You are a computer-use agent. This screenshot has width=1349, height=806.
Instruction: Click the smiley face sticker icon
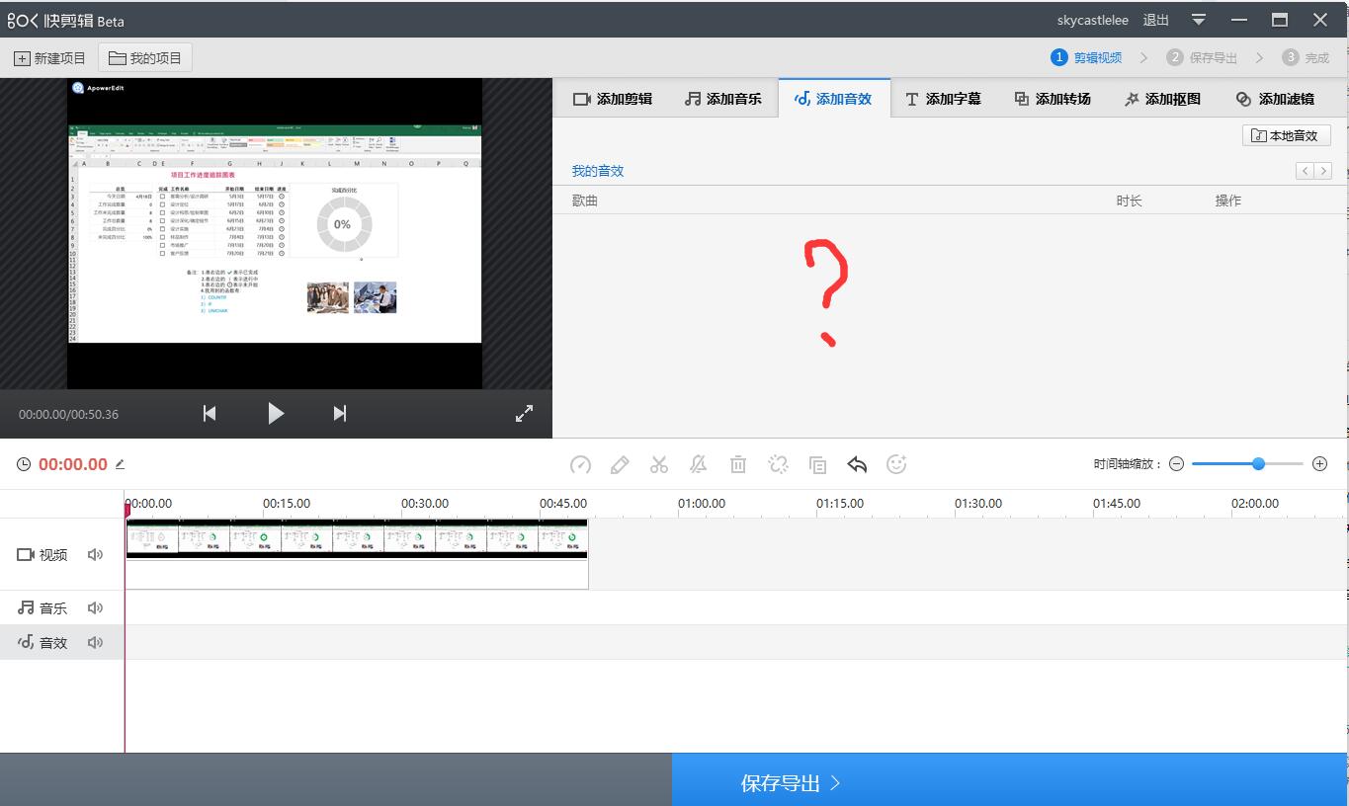[x=896, y=464]
